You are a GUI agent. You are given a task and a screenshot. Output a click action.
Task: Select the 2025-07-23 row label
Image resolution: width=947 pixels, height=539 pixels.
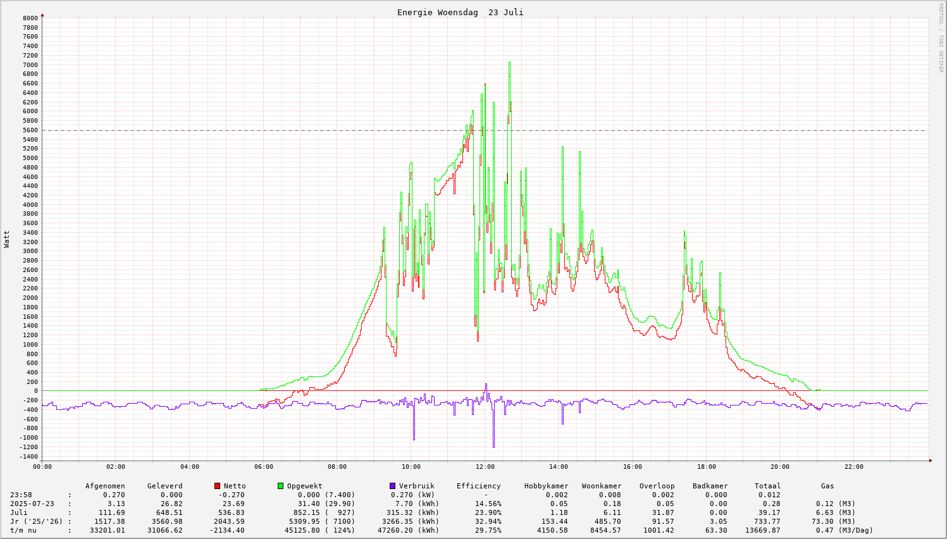[32, 504]
